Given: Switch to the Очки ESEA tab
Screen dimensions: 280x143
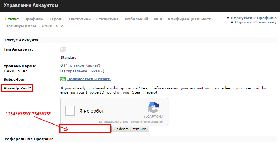Looking at the screenshot, I should [x=53, y=26].
